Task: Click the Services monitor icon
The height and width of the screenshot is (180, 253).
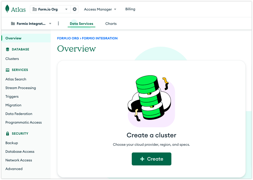Action: coord(8,70)
